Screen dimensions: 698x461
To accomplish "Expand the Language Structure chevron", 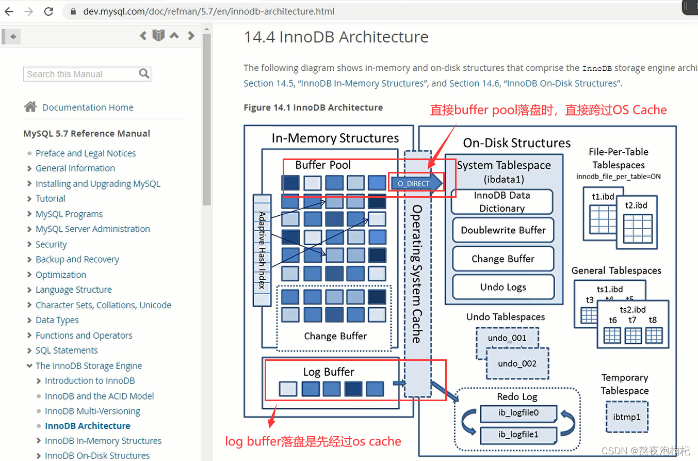I will [x=29, y=290].
